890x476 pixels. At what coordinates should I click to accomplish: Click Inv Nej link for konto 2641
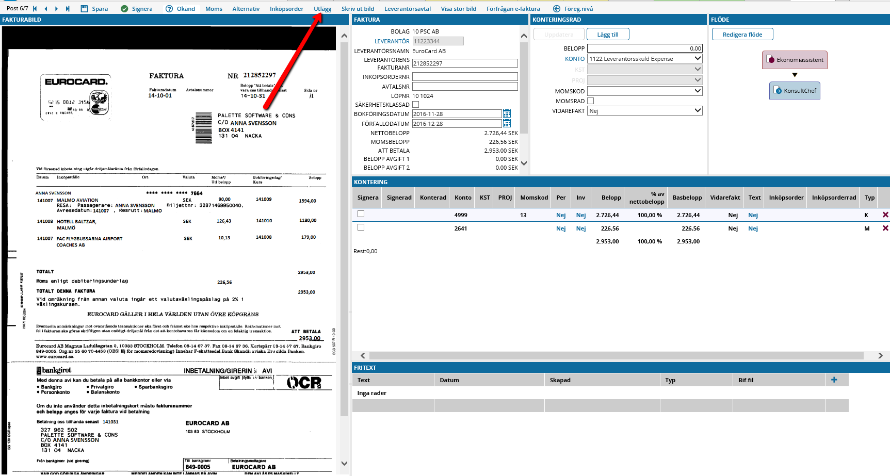[x=581, y=228]
